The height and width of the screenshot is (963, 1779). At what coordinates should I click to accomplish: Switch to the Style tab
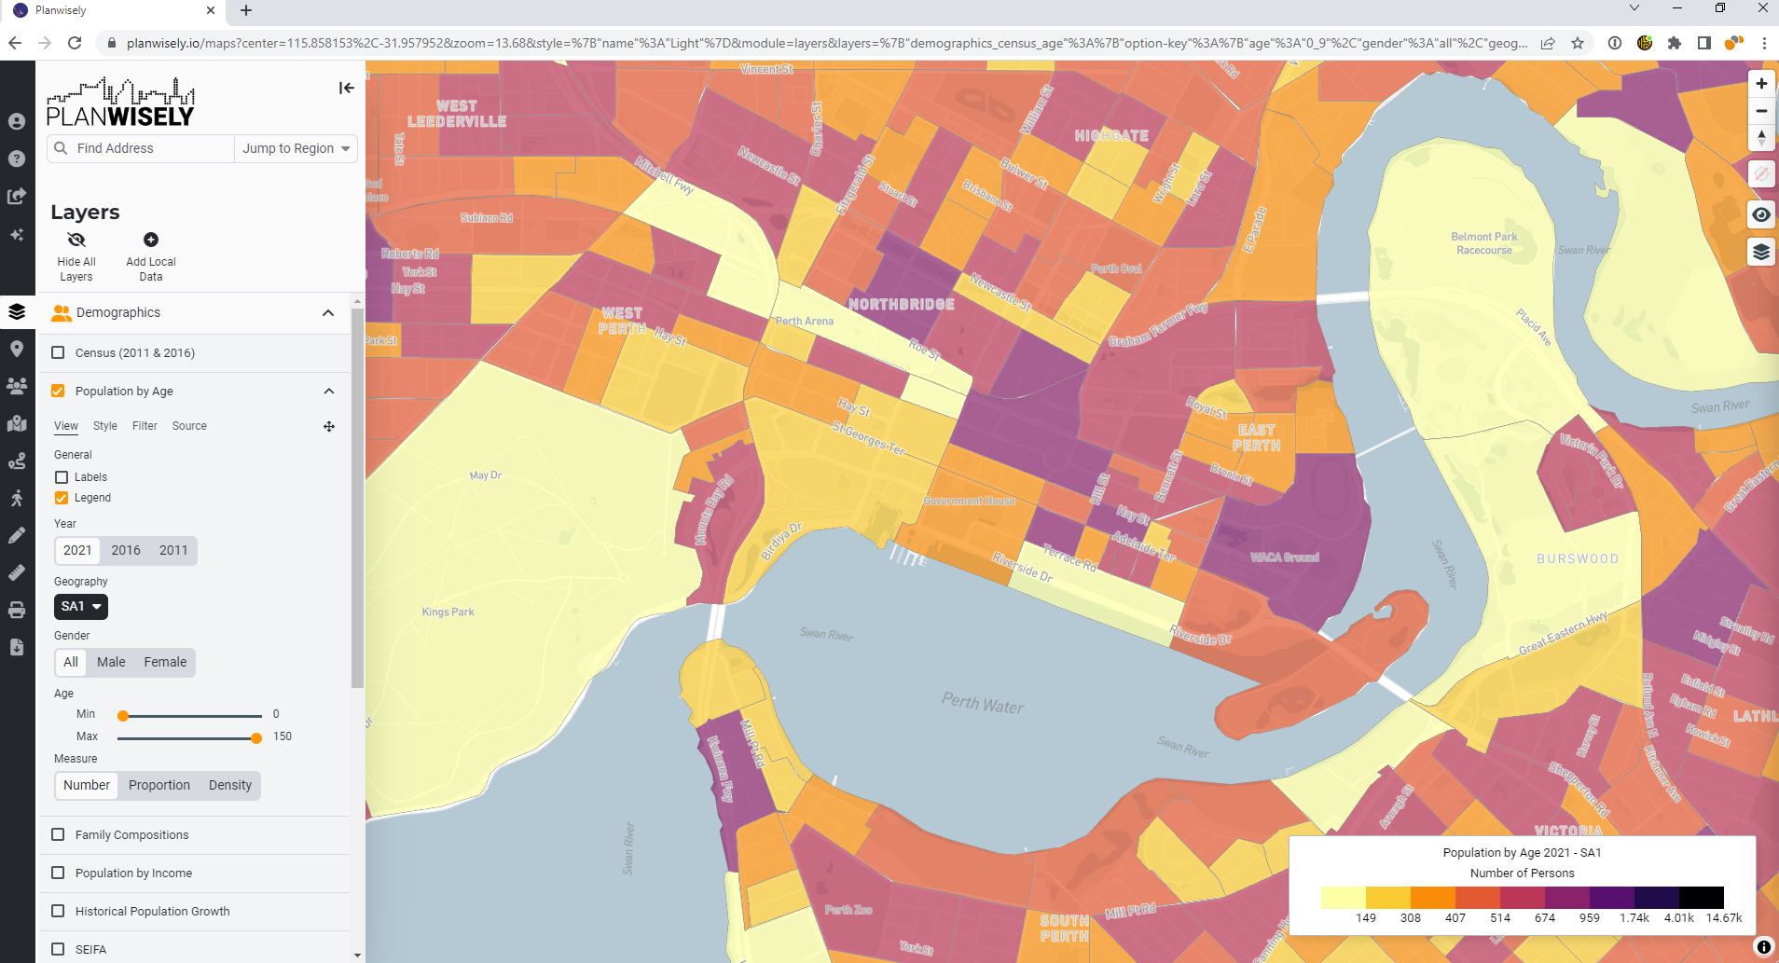pyautogui.click(x=105, y=426)
